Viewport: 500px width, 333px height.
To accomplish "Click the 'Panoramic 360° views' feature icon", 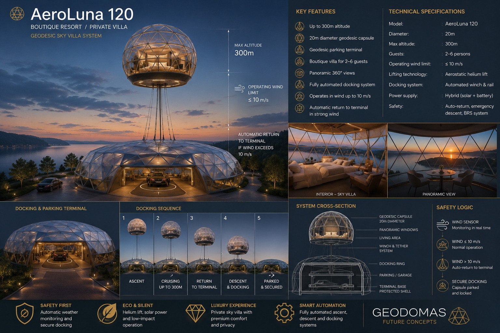I will tap(299, 73).
